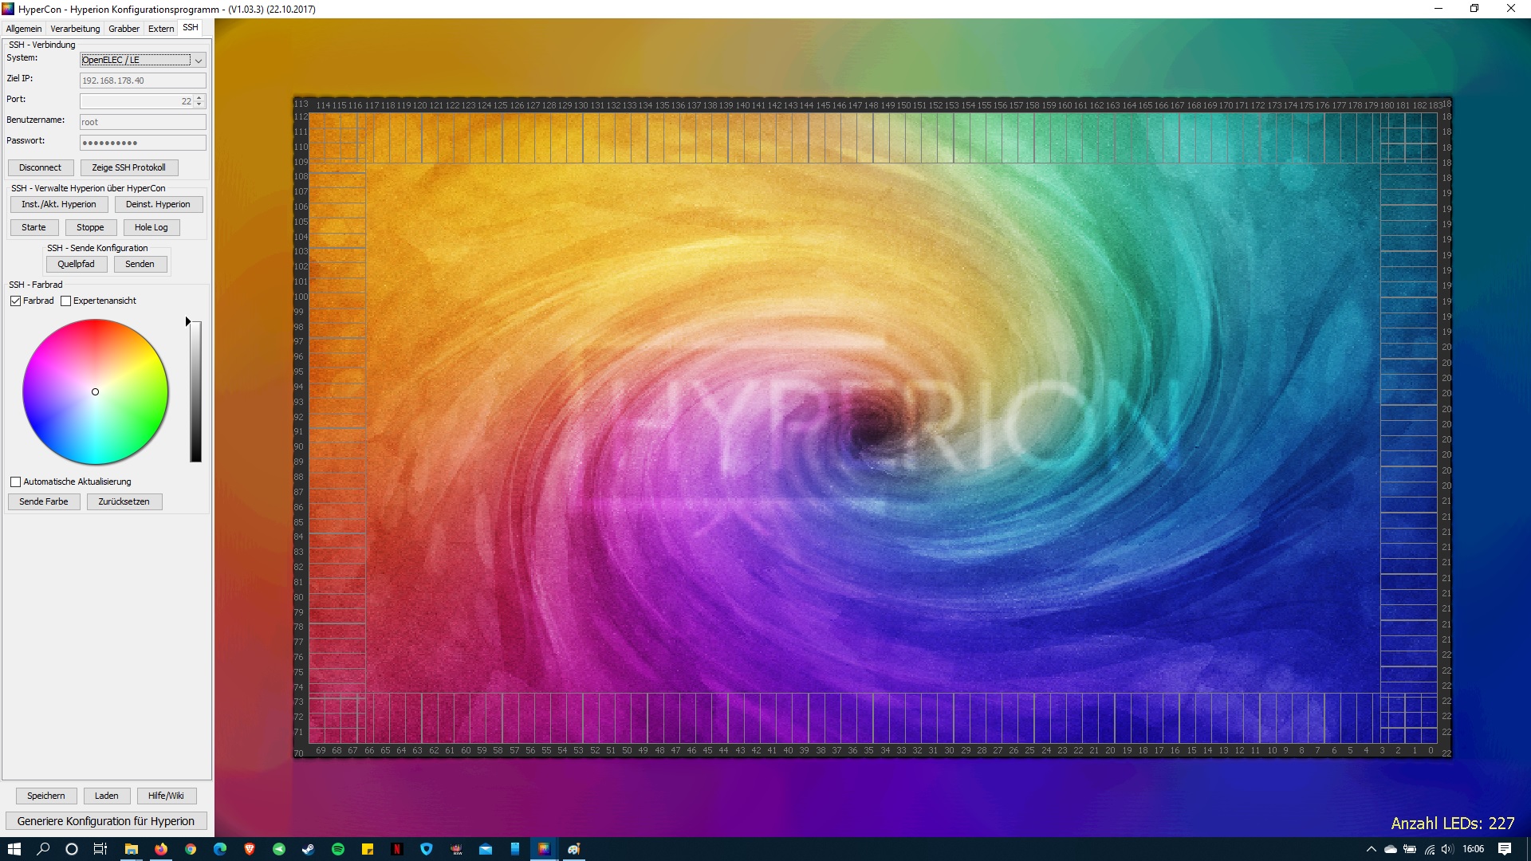Enable the Expertenansicht checkbox

coord(66,301)
